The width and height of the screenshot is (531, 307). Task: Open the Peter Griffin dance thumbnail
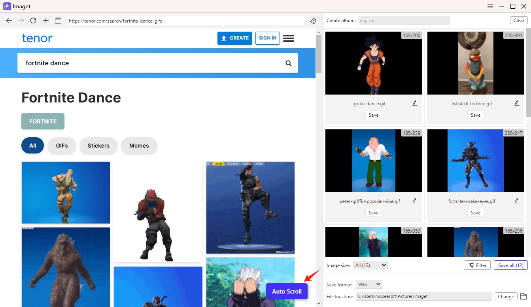pyautogui.click(x=374, y=161)
